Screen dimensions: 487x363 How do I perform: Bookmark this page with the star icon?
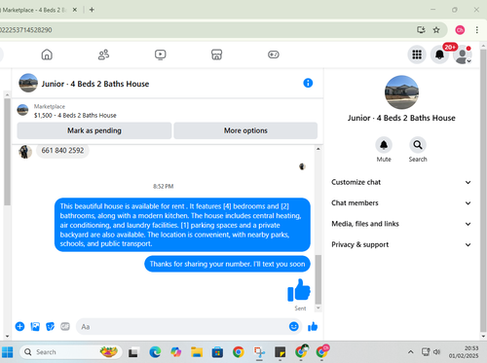(x=436, y=30)
